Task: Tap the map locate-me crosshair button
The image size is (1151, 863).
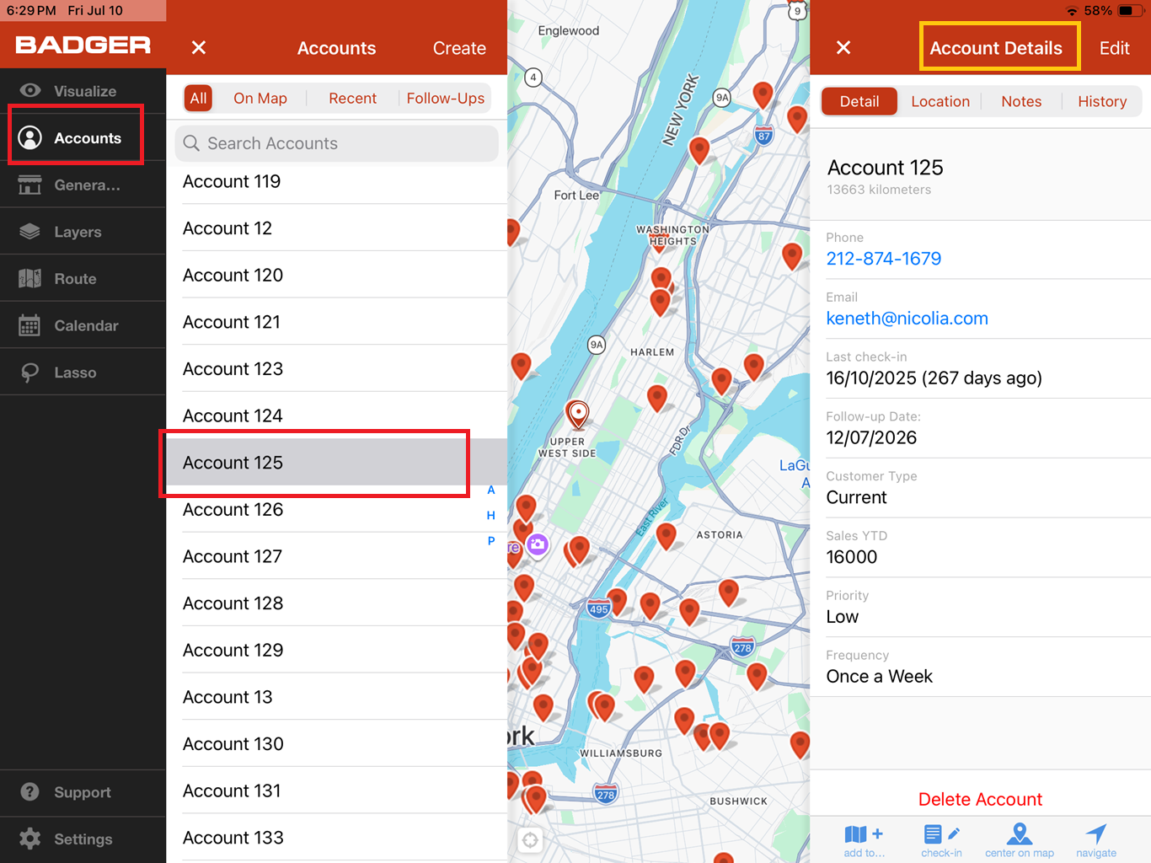Action: (x=530, y=840)
